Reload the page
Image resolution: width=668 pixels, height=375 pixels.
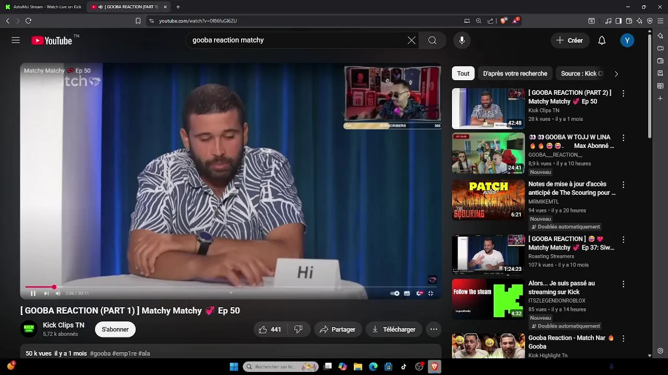pyautogui.click(x=28, y=21)
